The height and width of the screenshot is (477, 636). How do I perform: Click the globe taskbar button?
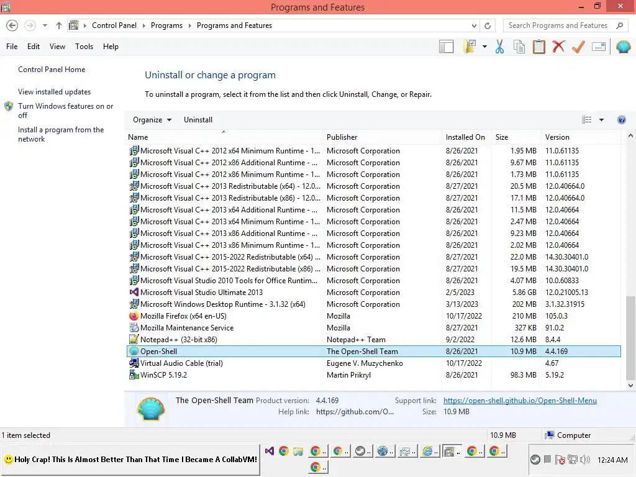tap(385, 451)
